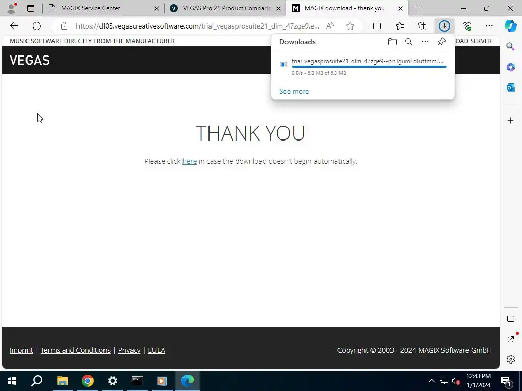The width and height of the screenshot is (522, 391).
Task: Open the downloaded trial_vegasprosuite21 file
Action: 367,61
